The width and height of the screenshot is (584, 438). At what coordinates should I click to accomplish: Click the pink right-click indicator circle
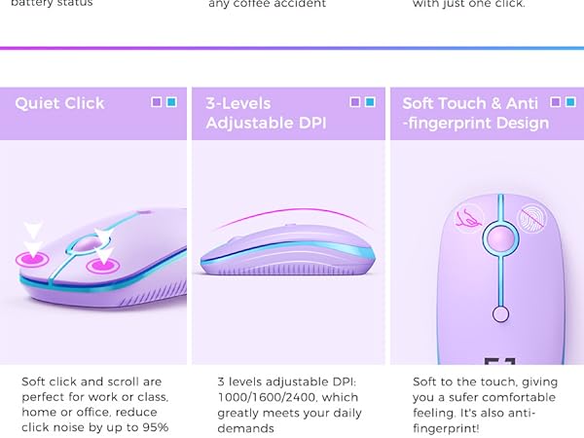[103, 266]
